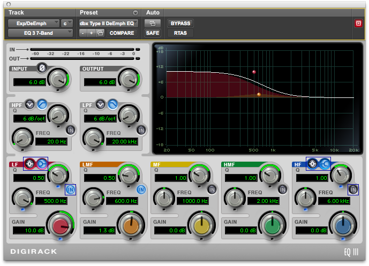Click the MF Q 1.00 field
This screenshot has height=266, width=369.
click(171, 178)
